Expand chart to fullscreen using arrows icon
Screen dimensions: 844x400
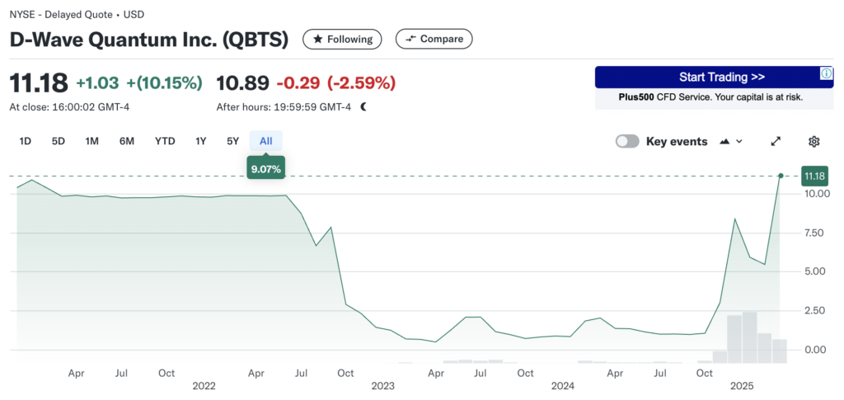(x=776, y=141)
